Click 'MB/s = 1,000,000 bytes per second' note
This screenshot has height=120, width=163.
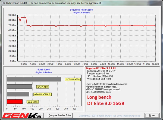coord(103,89)
